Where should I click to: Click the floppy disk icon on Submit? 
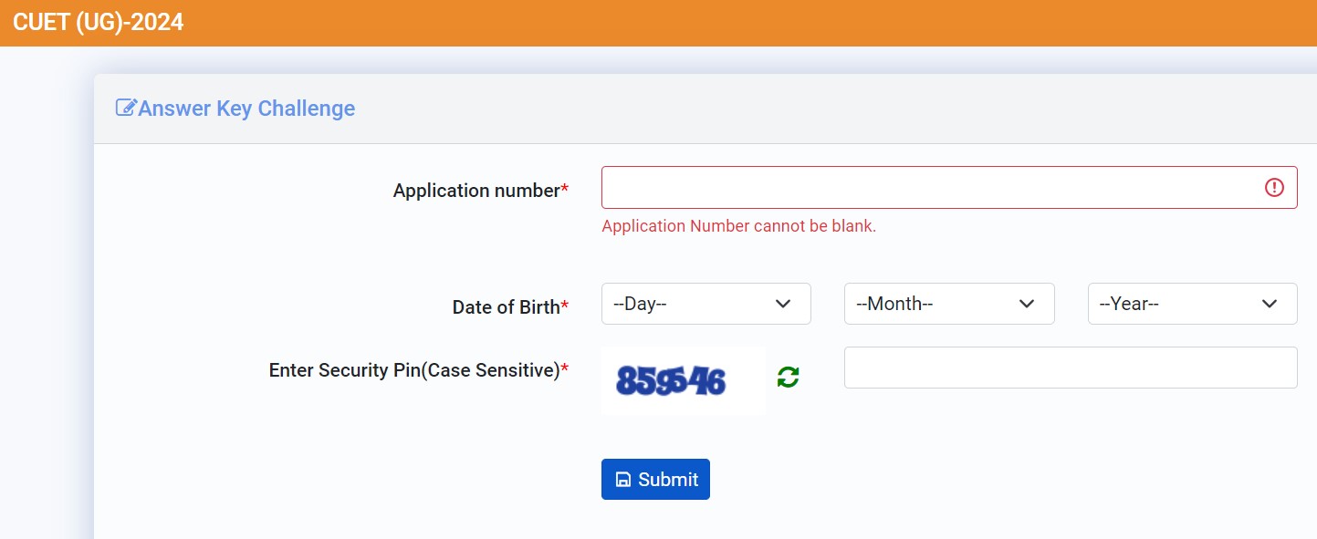click(623, 480)
